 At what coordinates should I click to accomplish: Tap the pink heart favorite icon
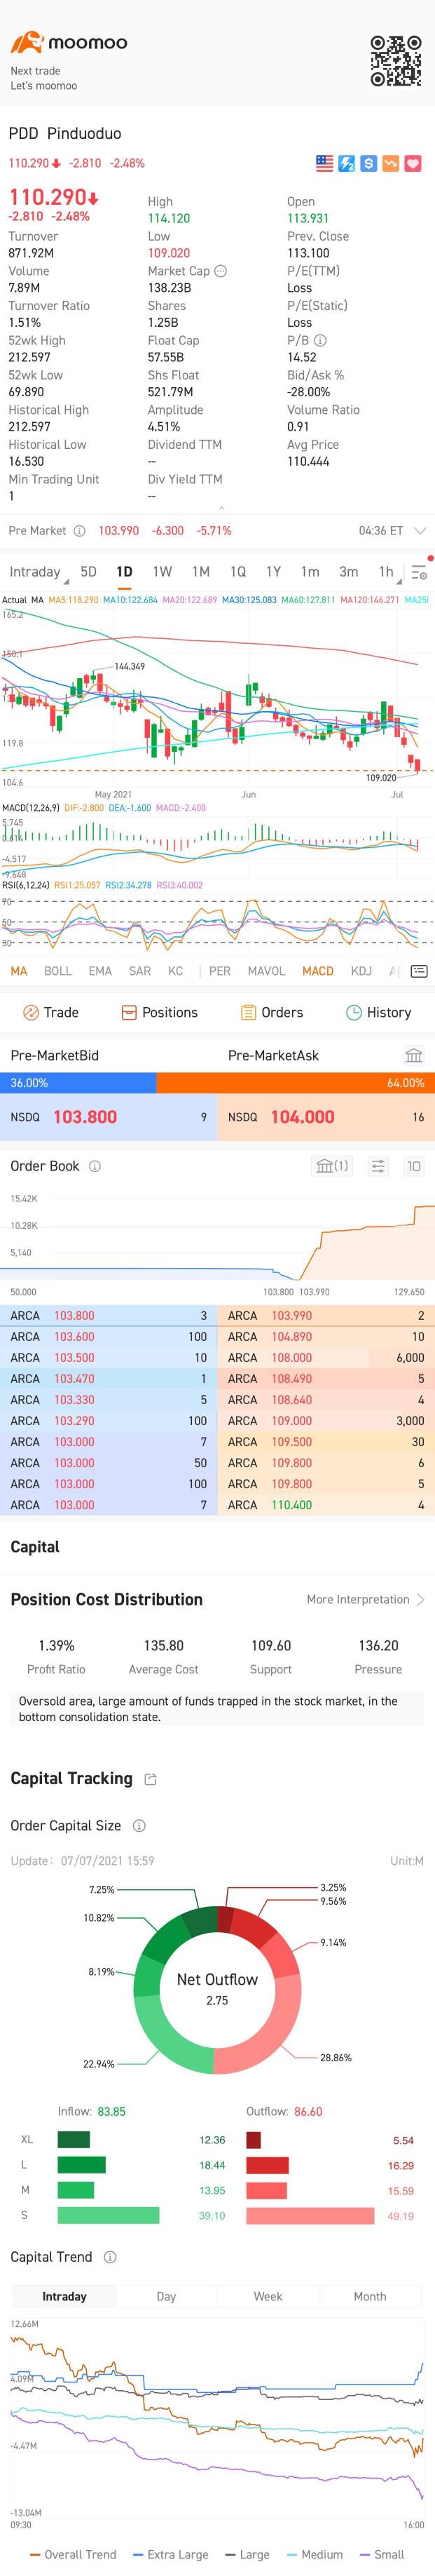[x=413, y=163]
